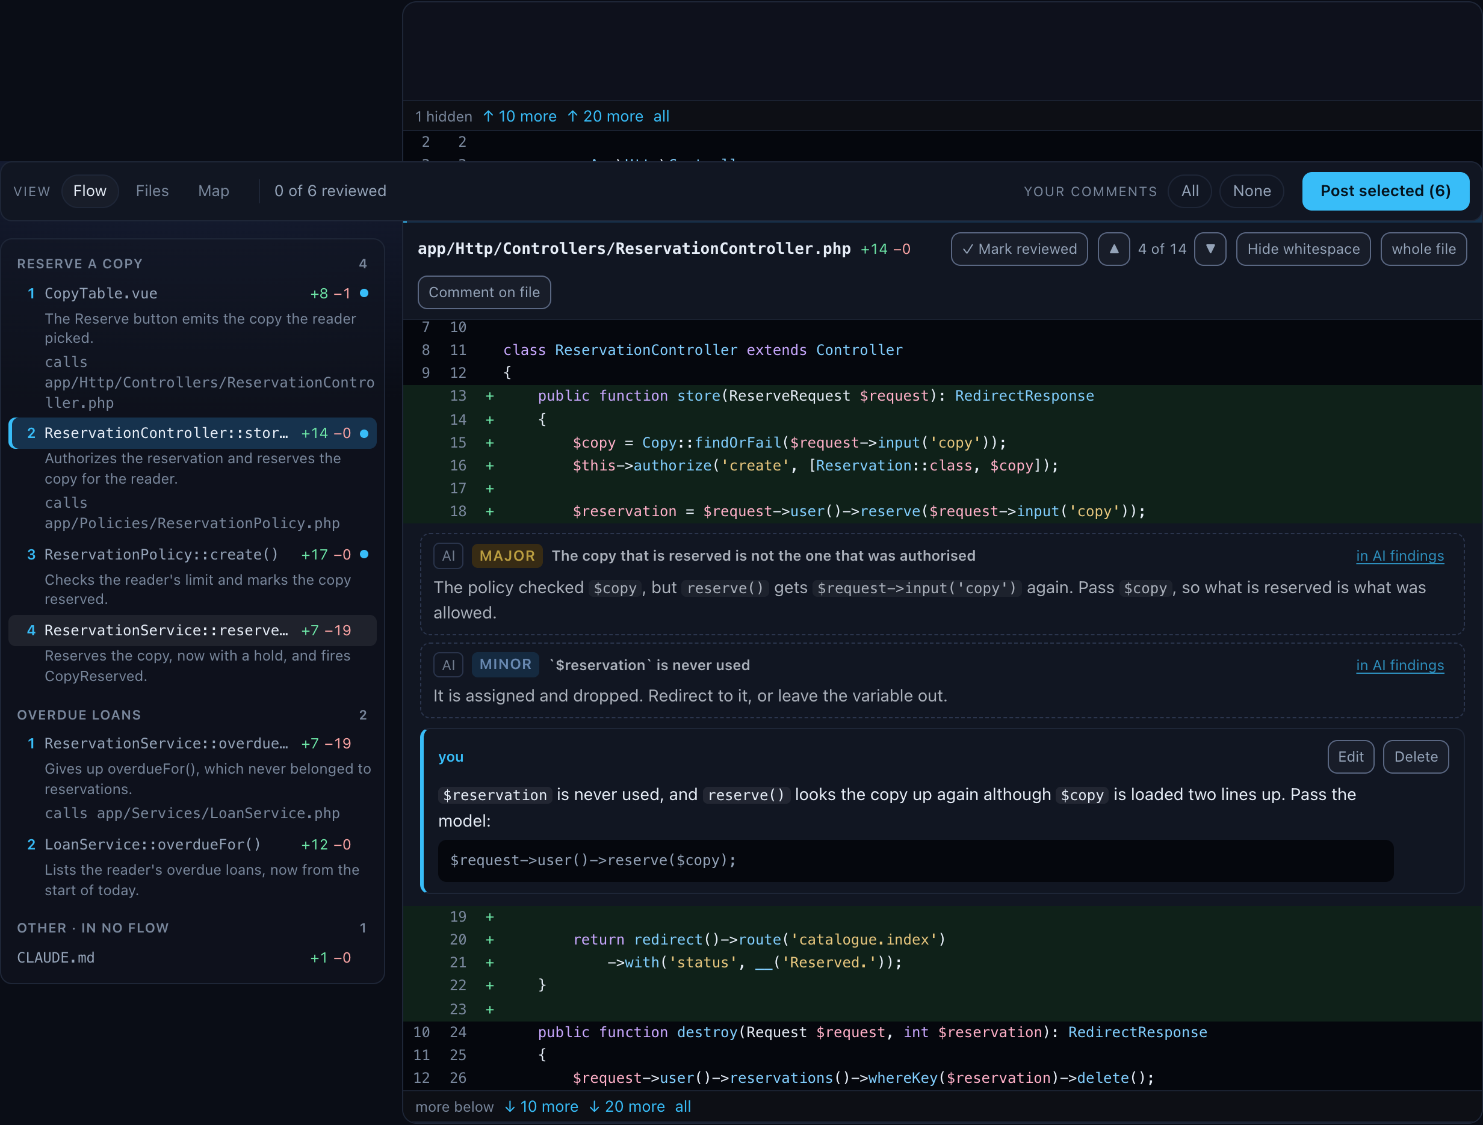Viewport: 1483px width, 1125px height.
Task: Click 'calls app/Policies/ReservationPolicy.php' text
Action: click(193, 513)
